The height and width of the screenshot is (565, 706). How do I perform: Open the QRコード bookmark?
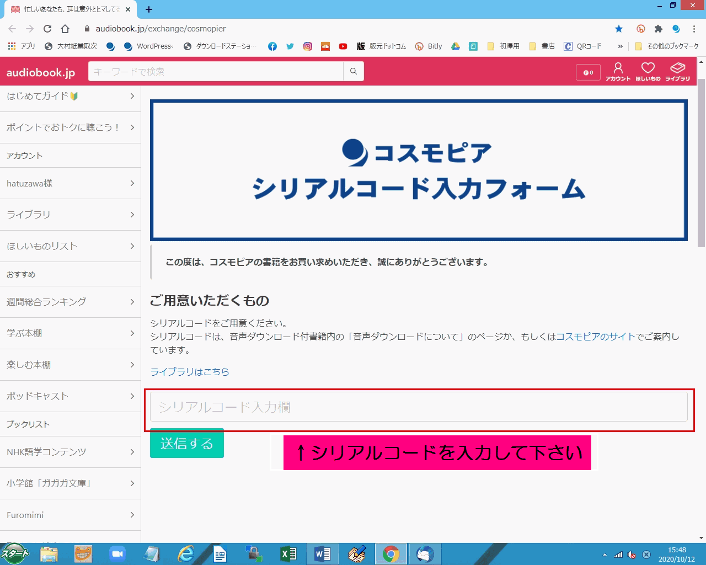click(x=582, y=46)
